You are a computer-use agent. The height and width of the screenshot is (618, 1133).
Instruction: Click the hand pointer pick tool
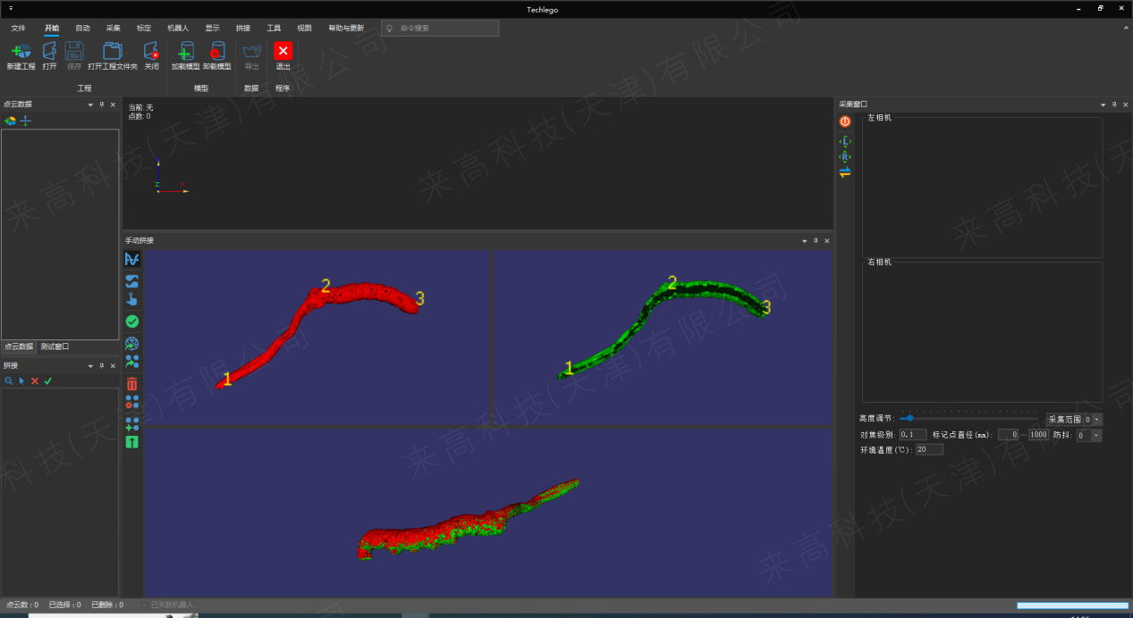[x=132, y=300]
